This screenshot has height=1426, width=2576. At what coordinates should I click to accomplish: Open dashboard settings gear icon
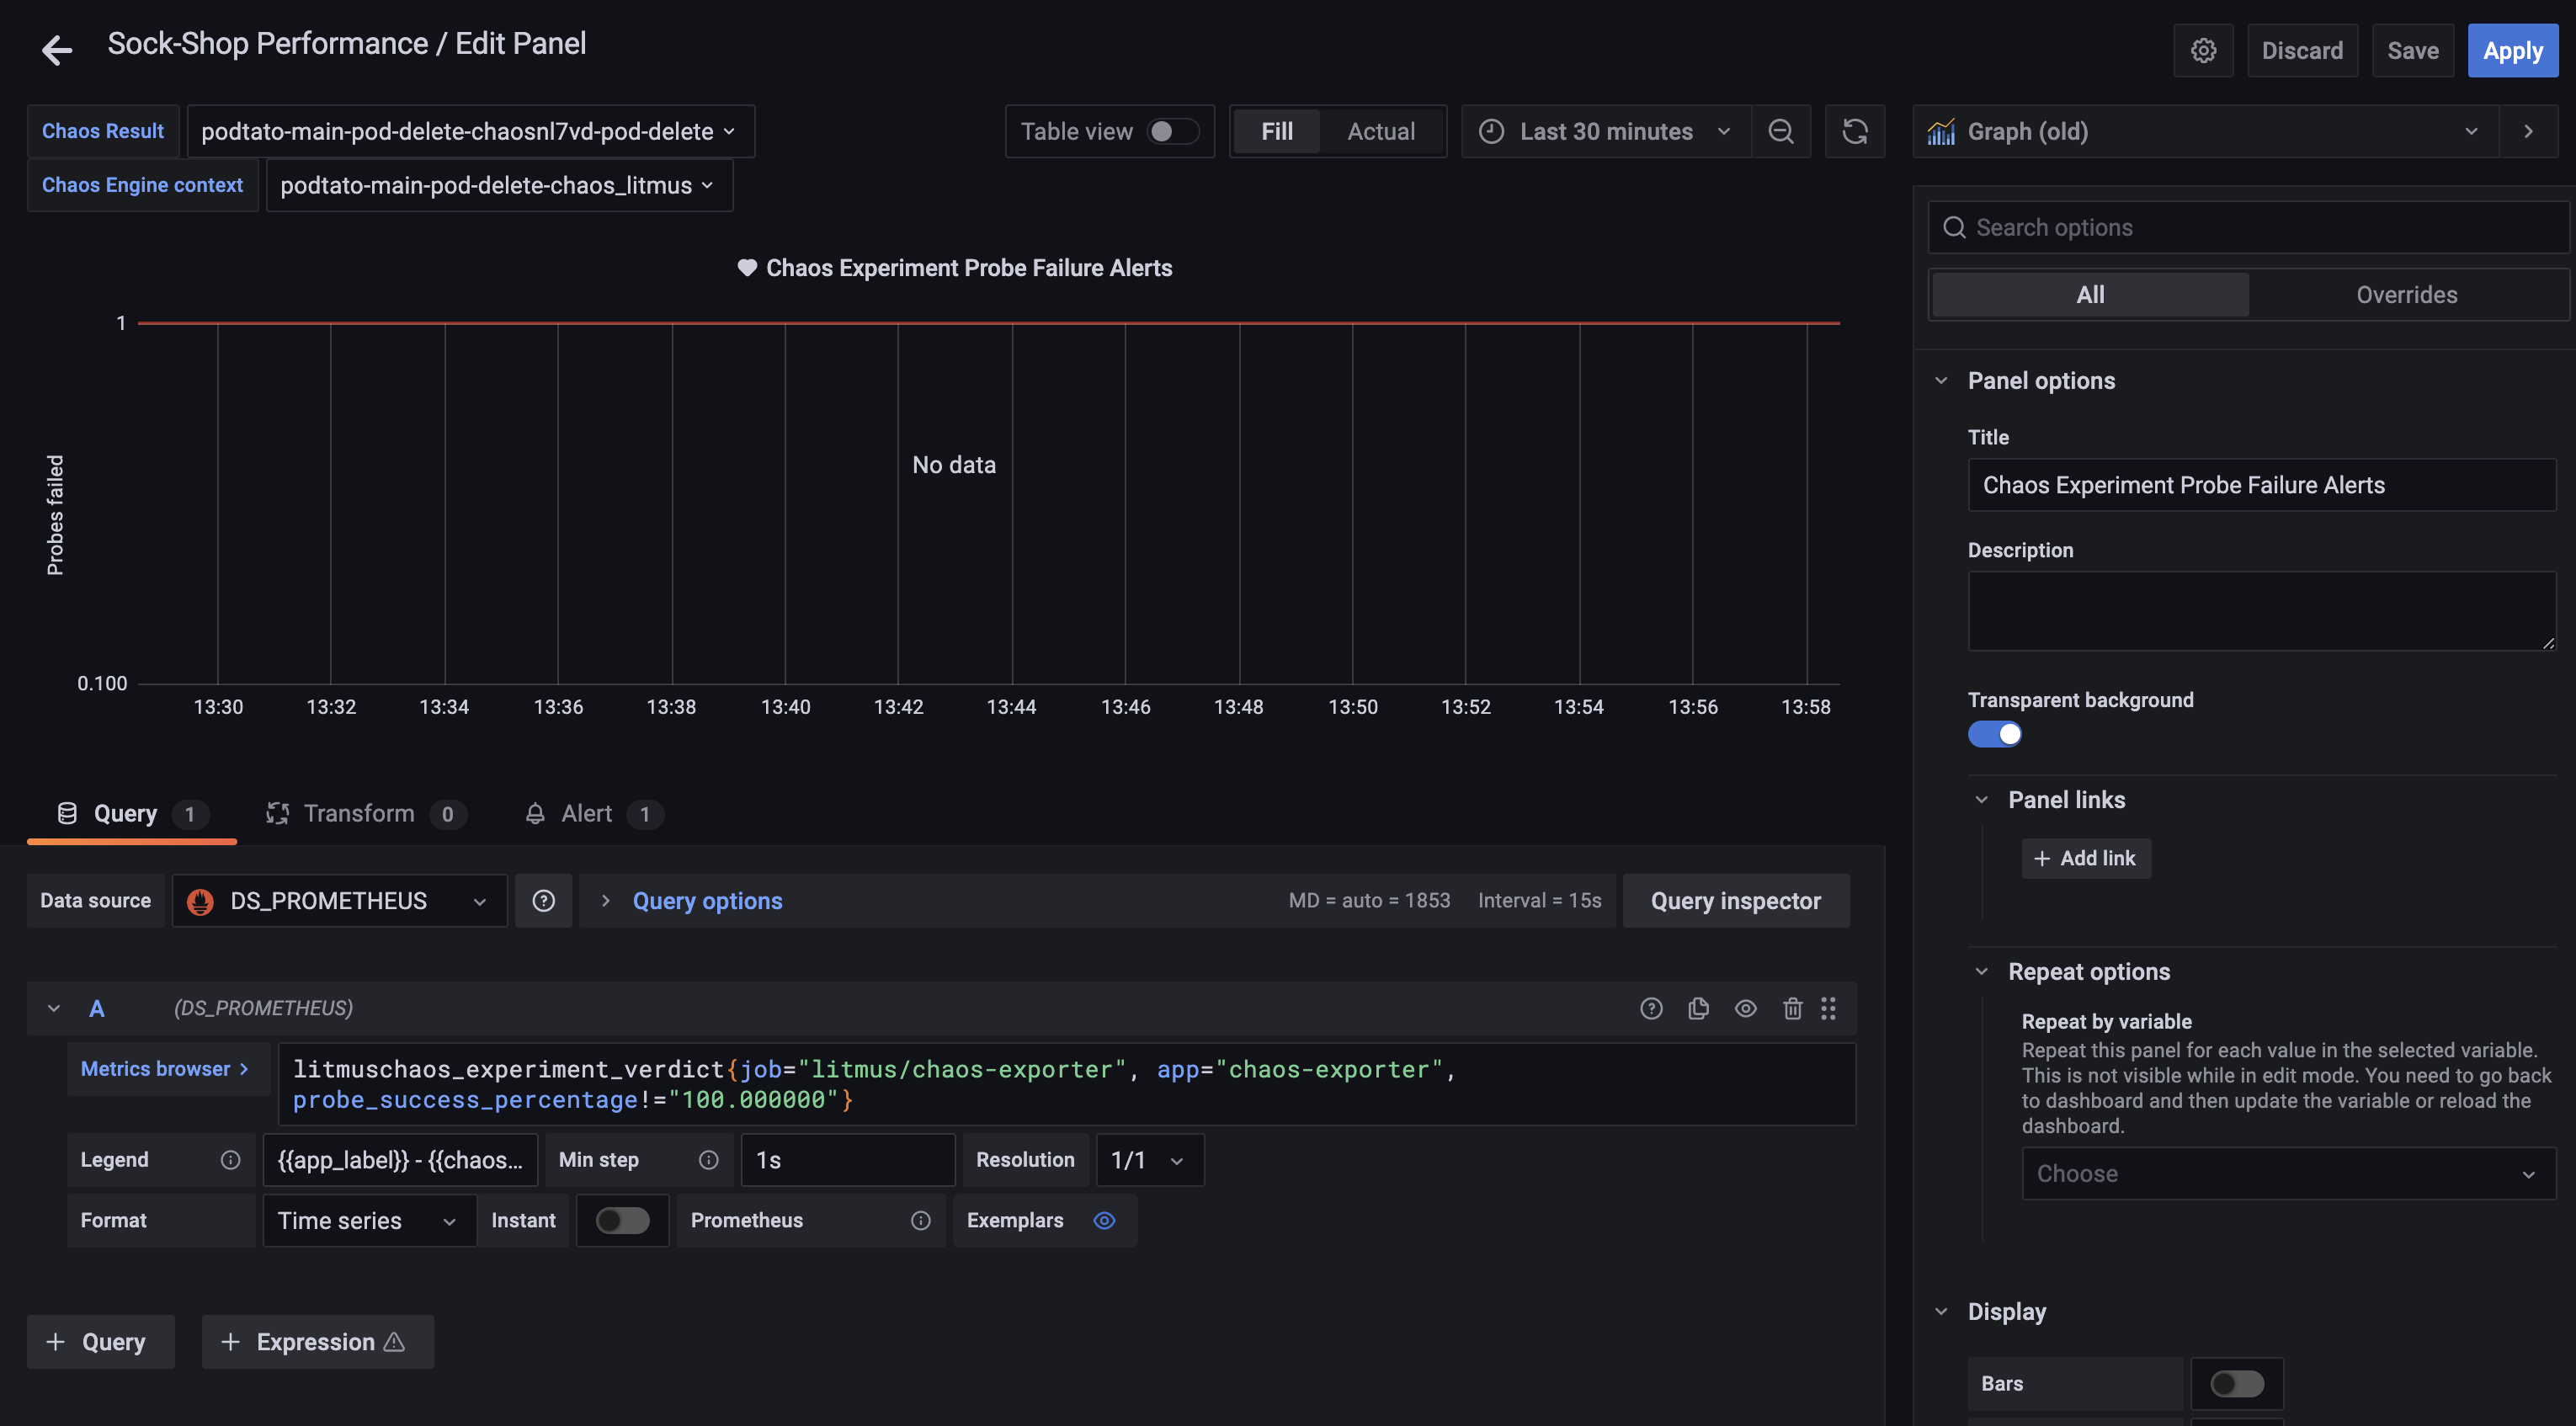coord(2203,51)
